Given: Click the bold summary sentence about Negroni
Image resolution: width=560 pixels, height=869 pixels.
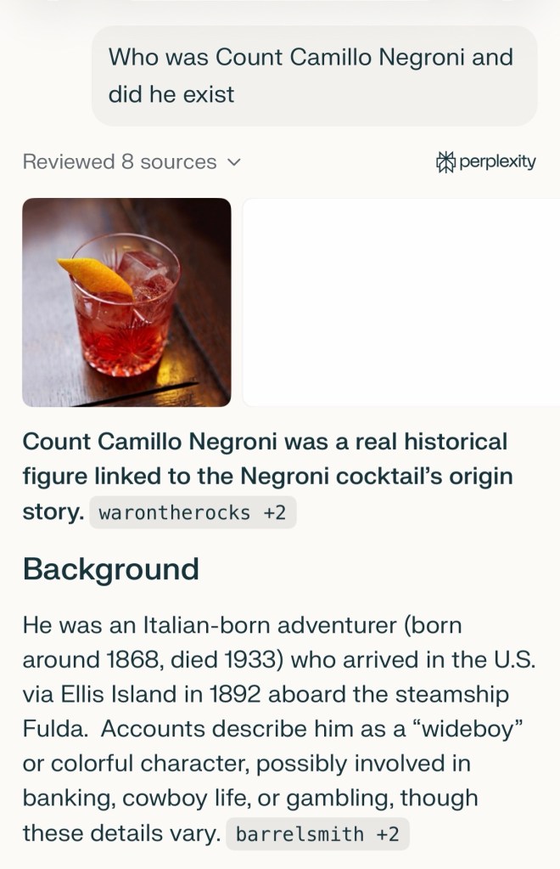Looking at the screenshot, I should (267, 477).
